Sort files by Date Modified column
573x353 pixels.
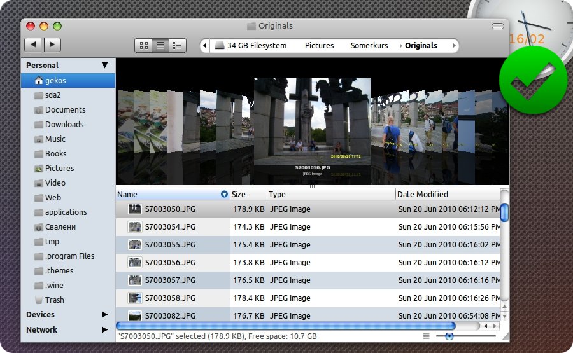[423, 195]
